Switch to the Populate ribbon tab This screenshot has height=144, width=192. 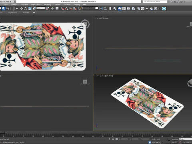[26, 13]
